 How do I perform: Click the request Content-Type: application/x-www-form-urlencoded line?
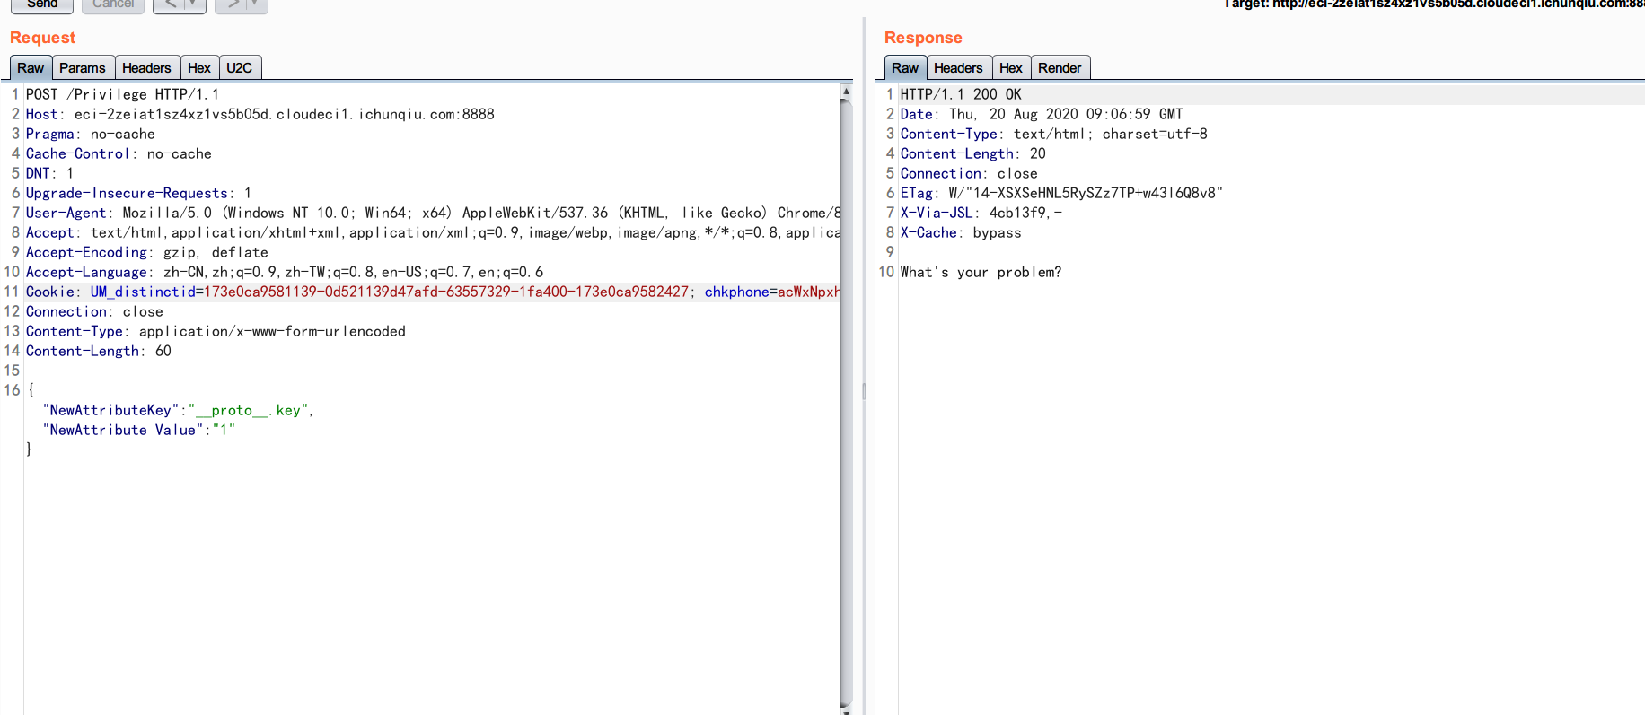tap(216, 331)
